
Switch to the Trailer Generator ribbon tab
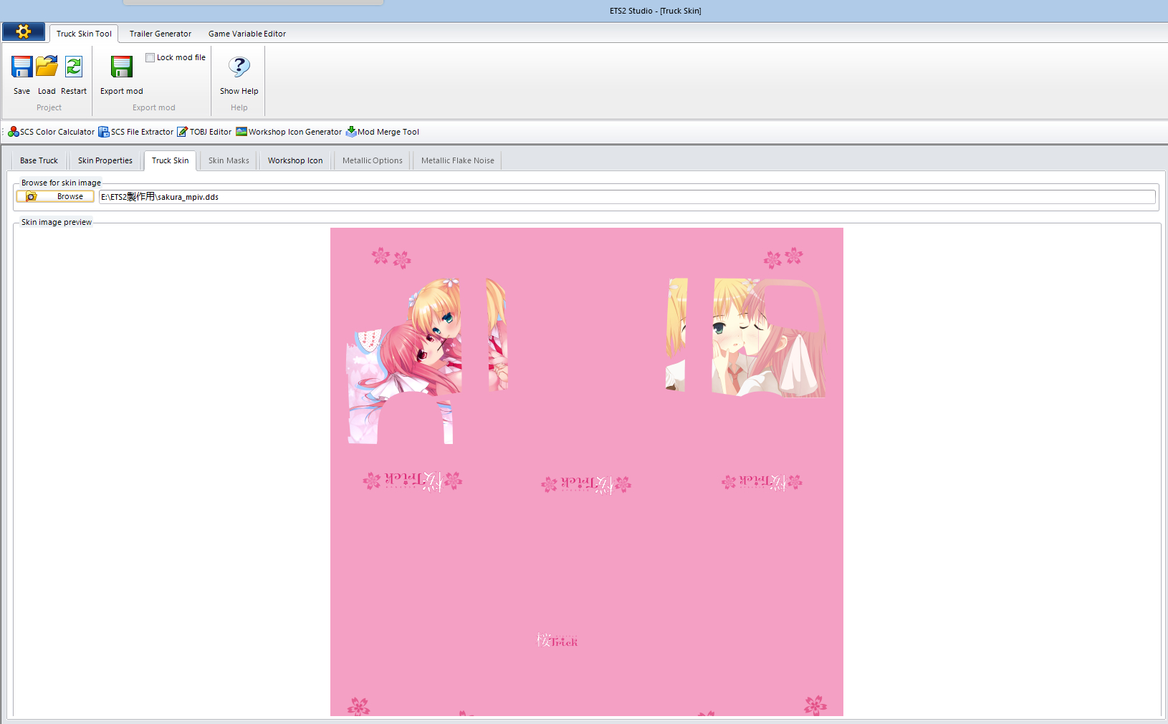161,34
